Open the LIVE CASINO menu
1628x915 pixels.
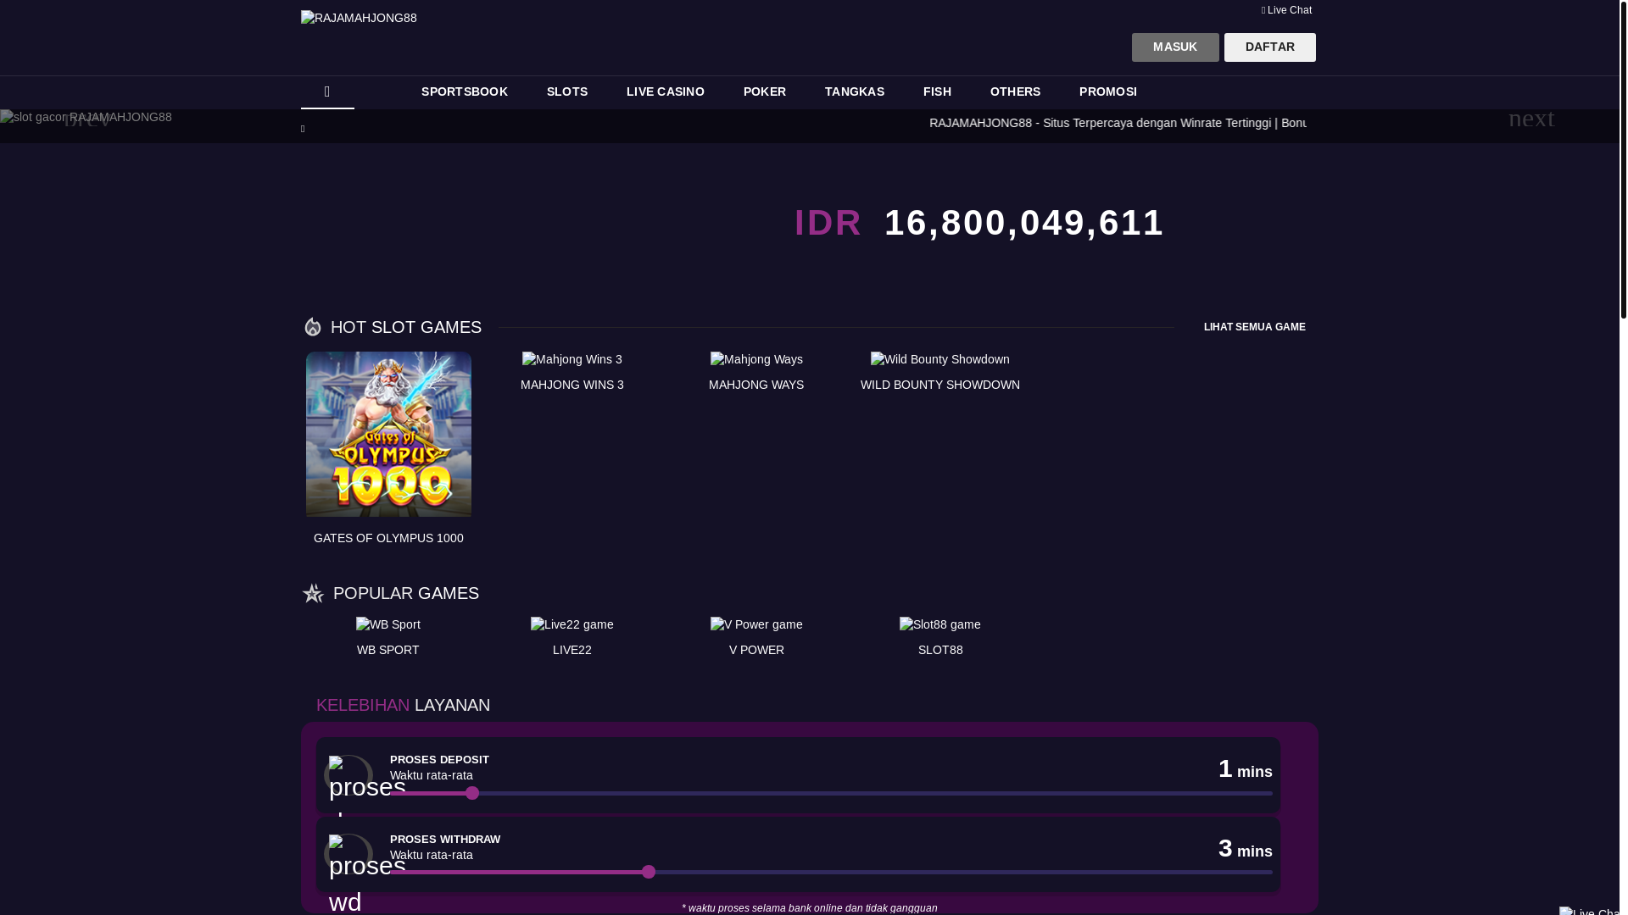[x=666, y=91]
